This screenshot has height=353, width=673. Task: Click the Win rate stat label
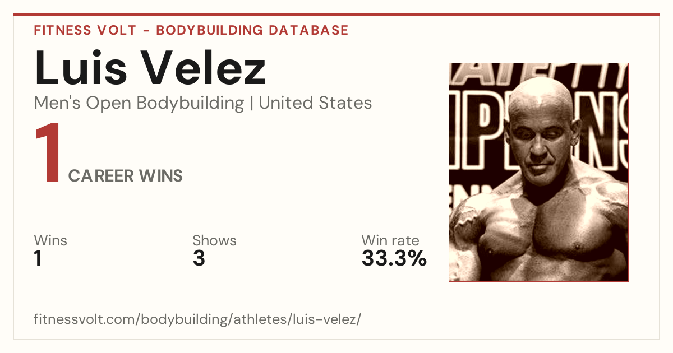(x=390, y=240)
